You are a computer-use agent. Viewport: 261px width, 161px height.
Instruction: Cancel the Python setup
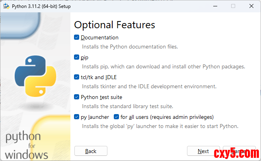pos(239,151)
